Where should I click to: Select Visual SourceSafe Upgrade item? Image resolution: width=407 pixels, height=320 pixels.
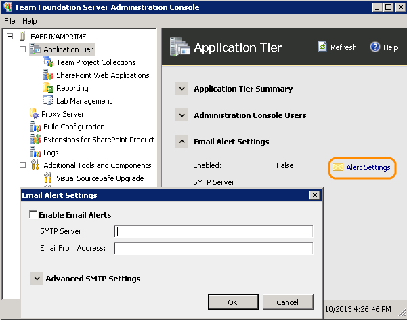tap(100, 178)
